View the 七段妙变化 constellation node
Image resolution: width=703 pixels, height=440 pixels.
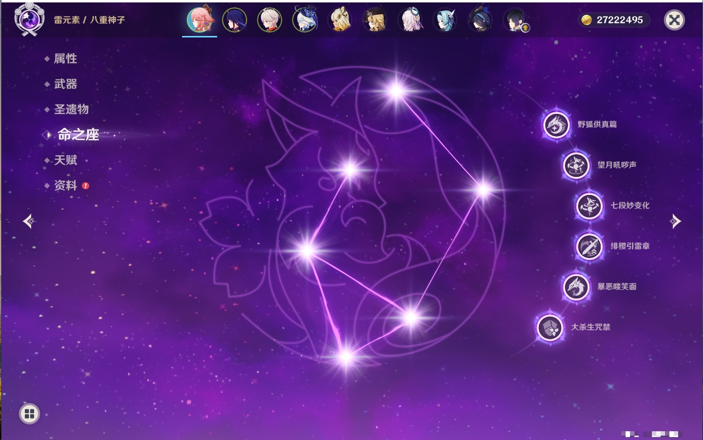click(x=589, y=206)
